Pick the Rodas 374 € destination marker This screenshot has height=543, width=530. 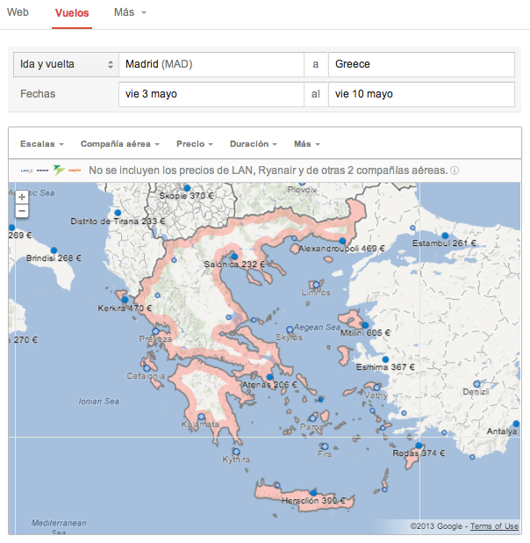pyautogui.click(x=419, y=446)
